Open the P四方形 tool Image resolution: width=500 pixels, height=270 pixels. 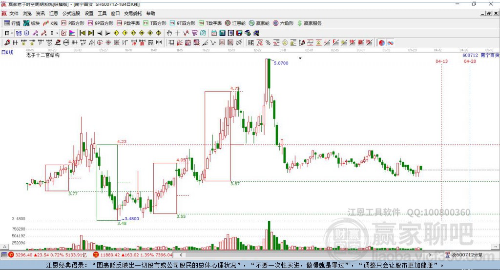[x=73, y=23]
